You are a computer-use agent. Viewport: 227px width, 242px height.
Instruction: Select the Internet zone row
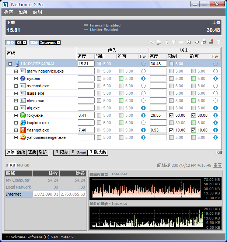point(45,194)
